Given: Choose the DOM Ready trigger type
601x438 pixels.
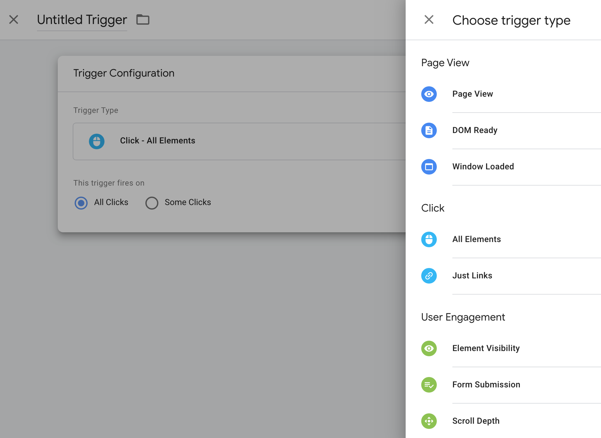Looking at the screenshot, I should point(503,130).
